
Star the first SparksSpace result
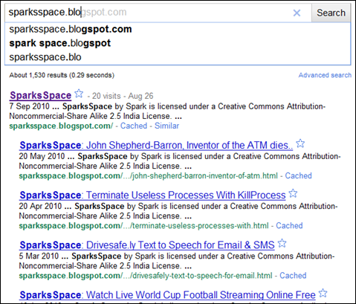pyautogui.click(x=79, y=94)
